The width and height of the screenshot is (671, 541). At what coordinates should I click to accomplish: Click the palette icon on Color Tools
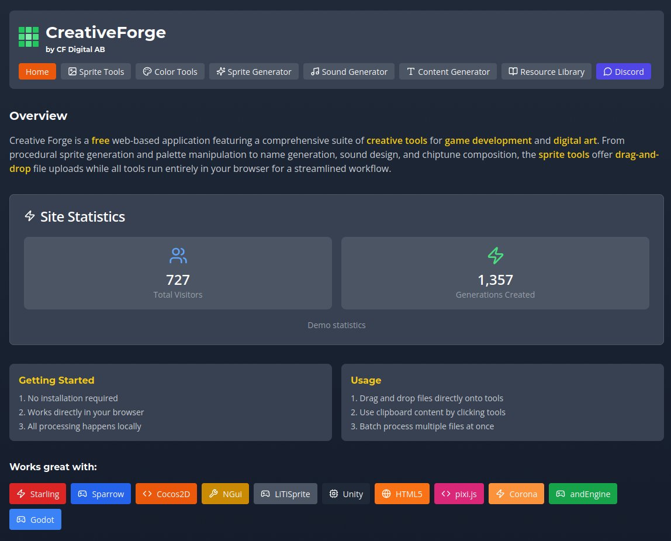147,71
